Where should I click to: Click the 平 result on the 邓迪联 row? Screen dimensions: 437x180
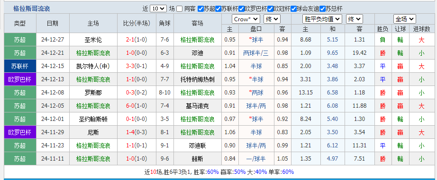point(382,146)
